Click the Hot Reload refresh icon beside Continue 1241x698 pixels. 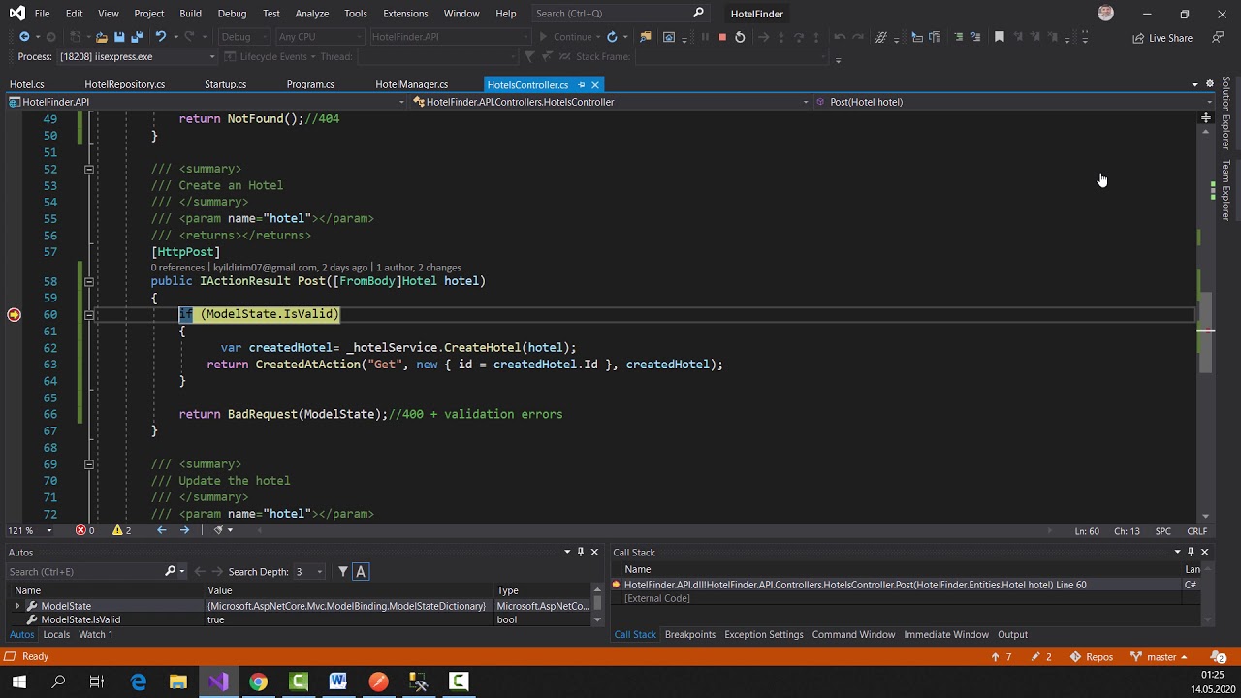[612, 37]
